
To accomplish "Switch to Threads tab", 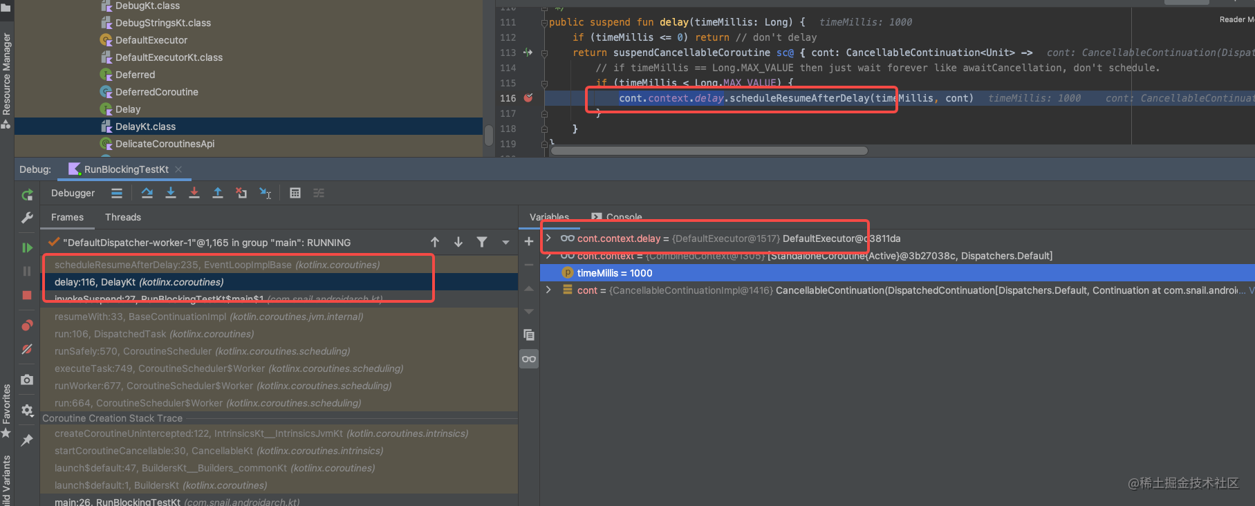I will click(123, 217).
